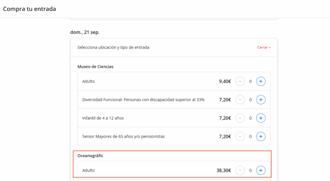Image resolution: width=330 pixels, height=181 pixels.
Task: Collapse section with Cerrar link
Action: (264, 48)
